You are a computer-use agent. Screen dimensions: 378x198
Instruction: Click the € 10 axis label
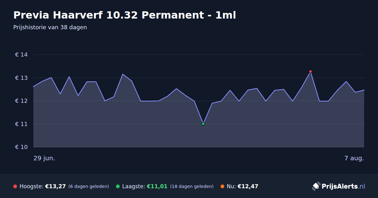point(21,147)
